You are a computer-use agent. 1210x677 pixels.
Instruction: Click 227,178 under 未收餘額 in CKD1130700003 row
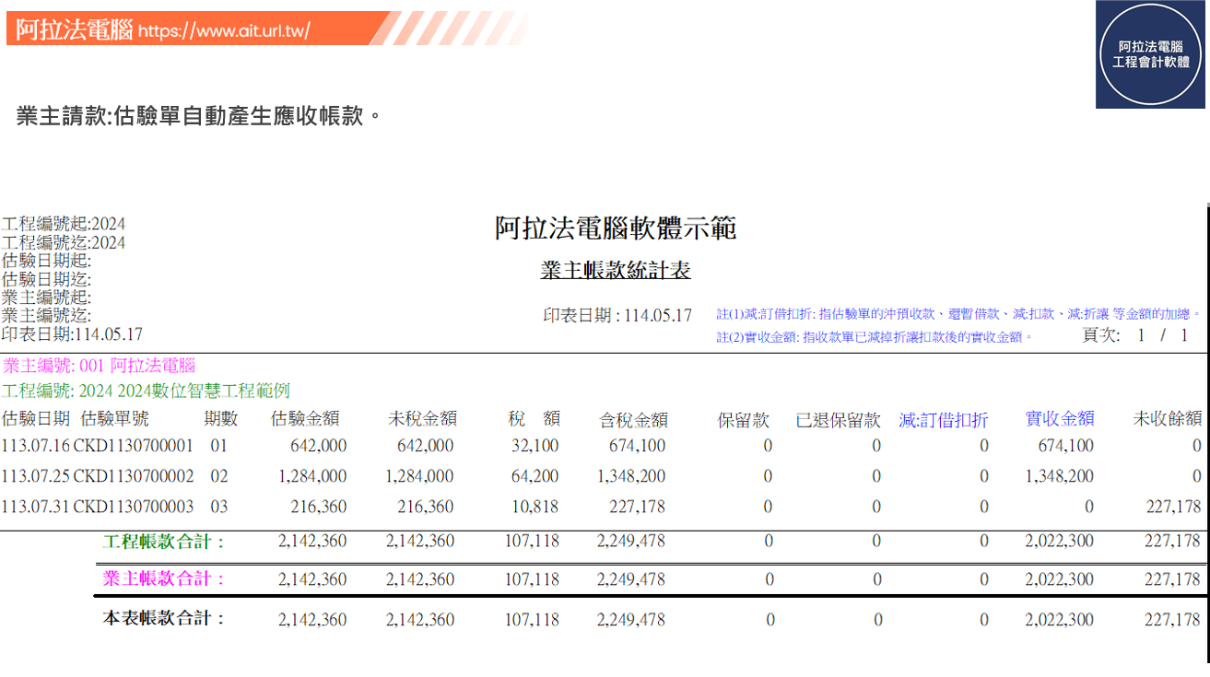1174,507
